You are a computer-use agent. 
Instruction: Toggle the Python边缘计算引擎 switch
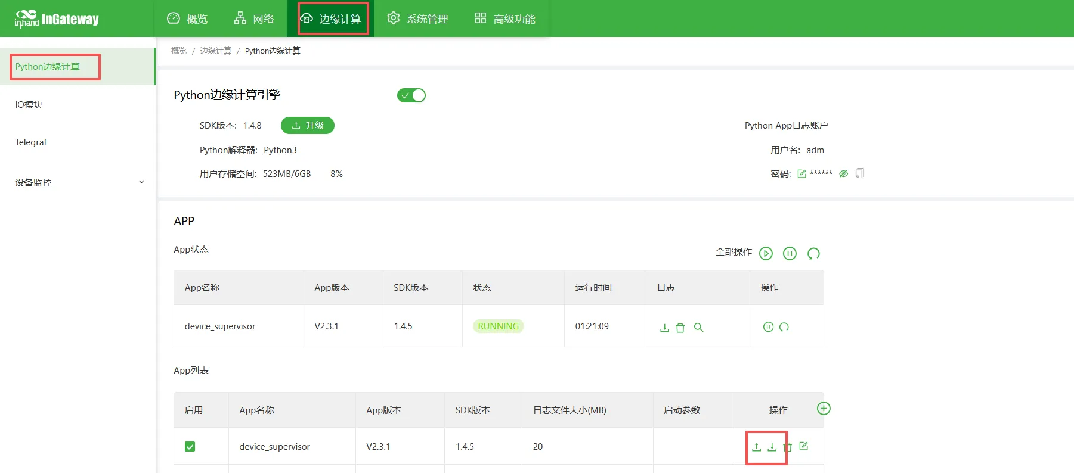click(x=411, y=95)
